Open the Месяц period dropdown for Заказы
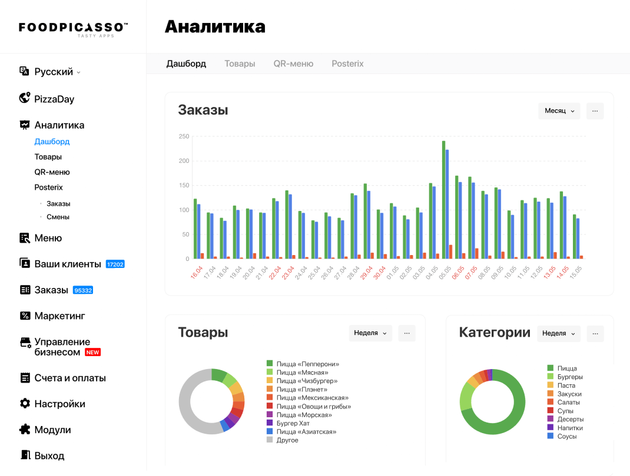The height and width of the screenshot is (476, 630). pos(559,111)
